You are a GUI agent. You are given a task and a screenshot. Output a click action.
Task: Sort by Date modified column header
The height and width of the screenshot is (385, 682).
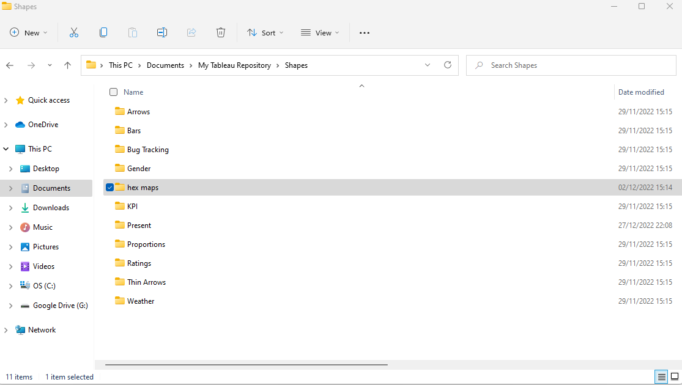[x=641, y=92]
